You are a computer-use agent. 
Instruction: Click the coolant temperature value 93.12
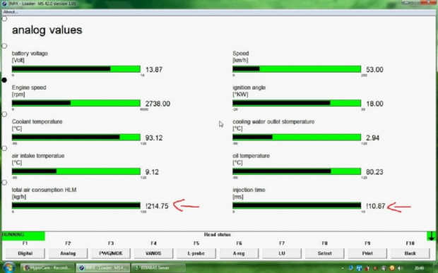point(154,138)
